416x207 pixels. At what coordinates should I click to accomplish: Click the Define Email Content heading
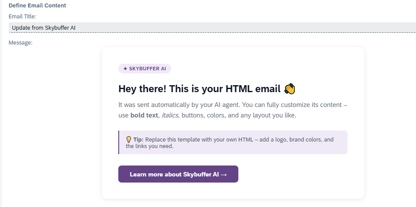(x=38, y=6)
